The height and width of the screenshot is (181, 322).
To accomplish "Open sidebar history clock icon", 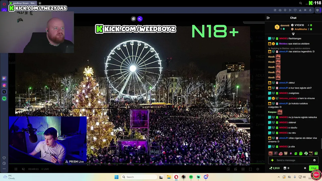I will 4,163.
